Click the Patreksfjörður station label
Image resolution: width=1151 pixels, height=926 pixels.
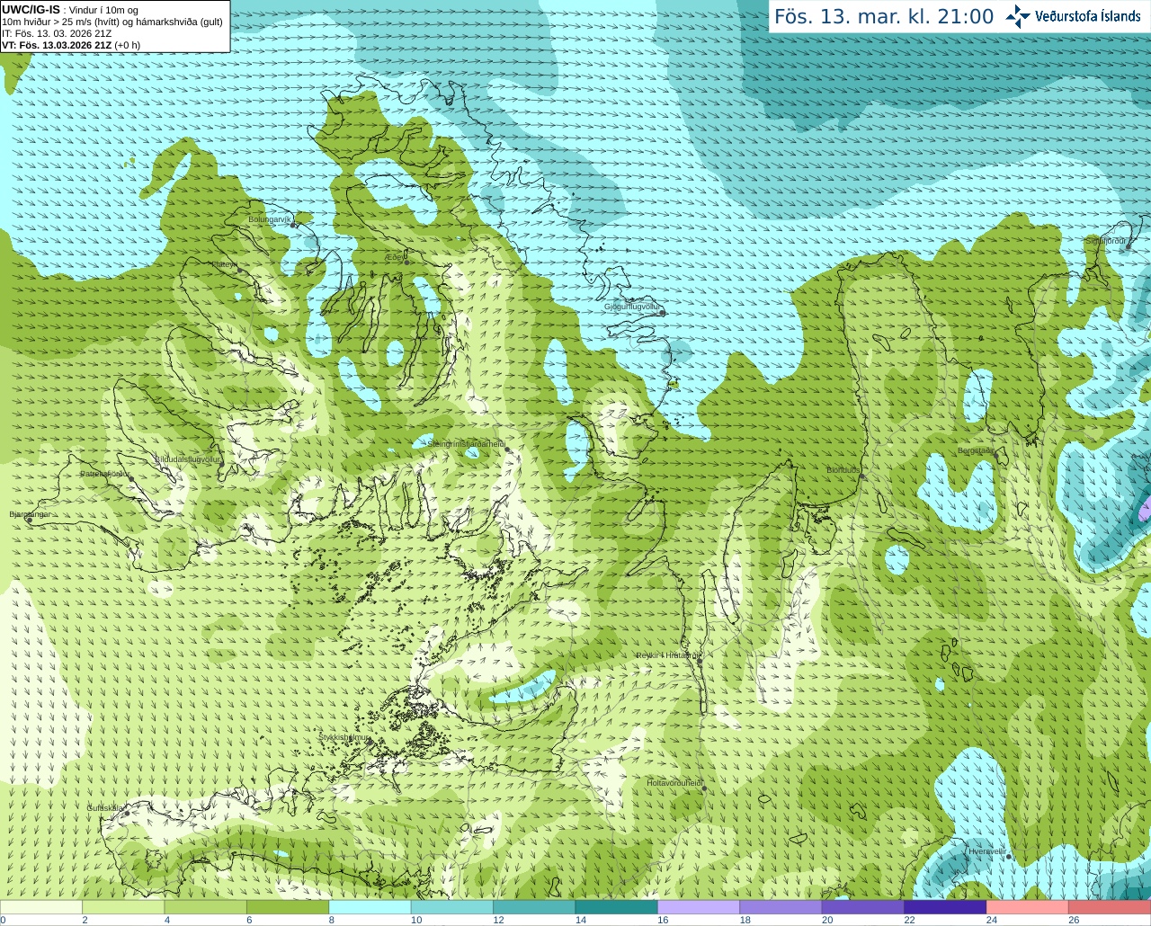(105, 474)
